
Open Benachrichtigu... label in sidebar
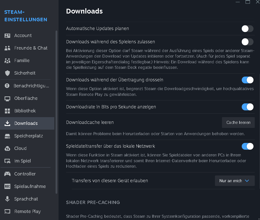click(31, 86)
